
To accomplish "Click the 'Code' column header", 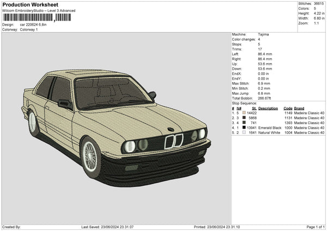I will click(288, 108).
